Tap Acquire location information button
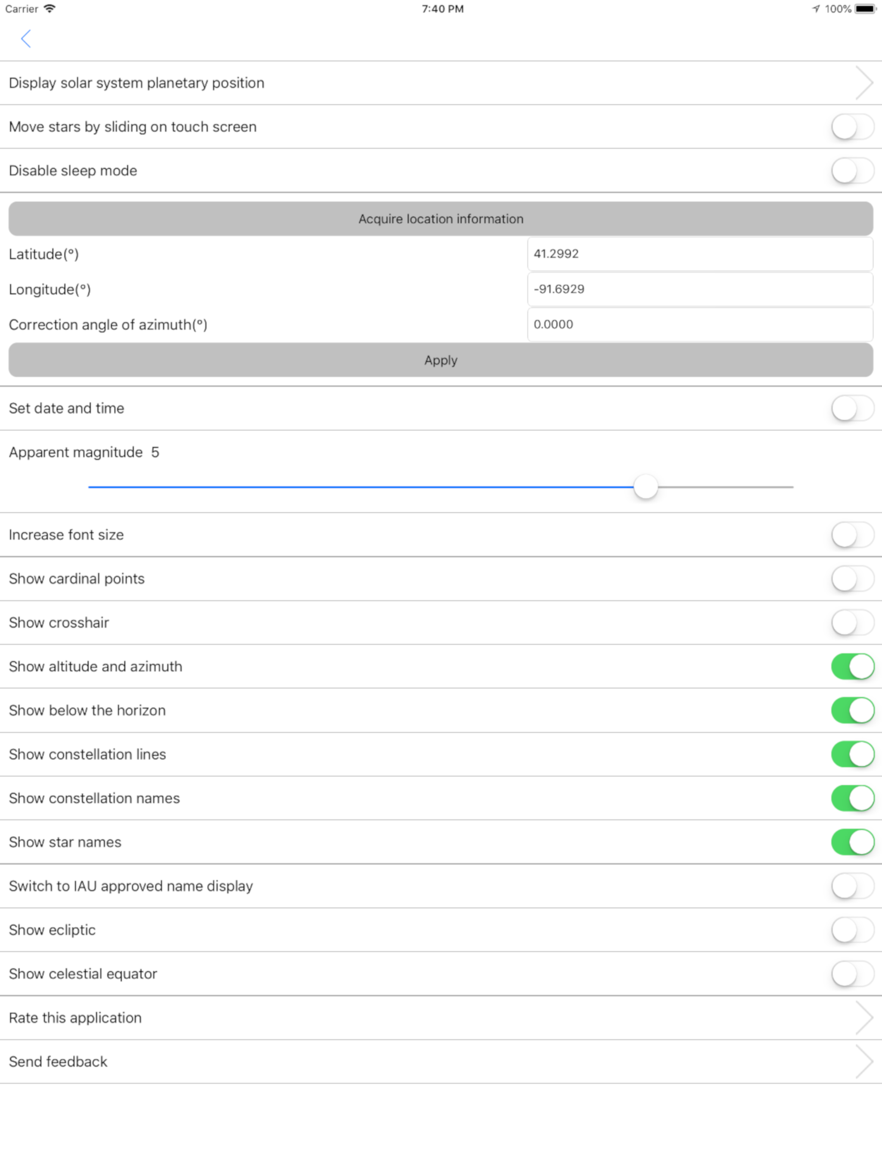Screen dimensions: 882x1176 [x=441, y=219]
